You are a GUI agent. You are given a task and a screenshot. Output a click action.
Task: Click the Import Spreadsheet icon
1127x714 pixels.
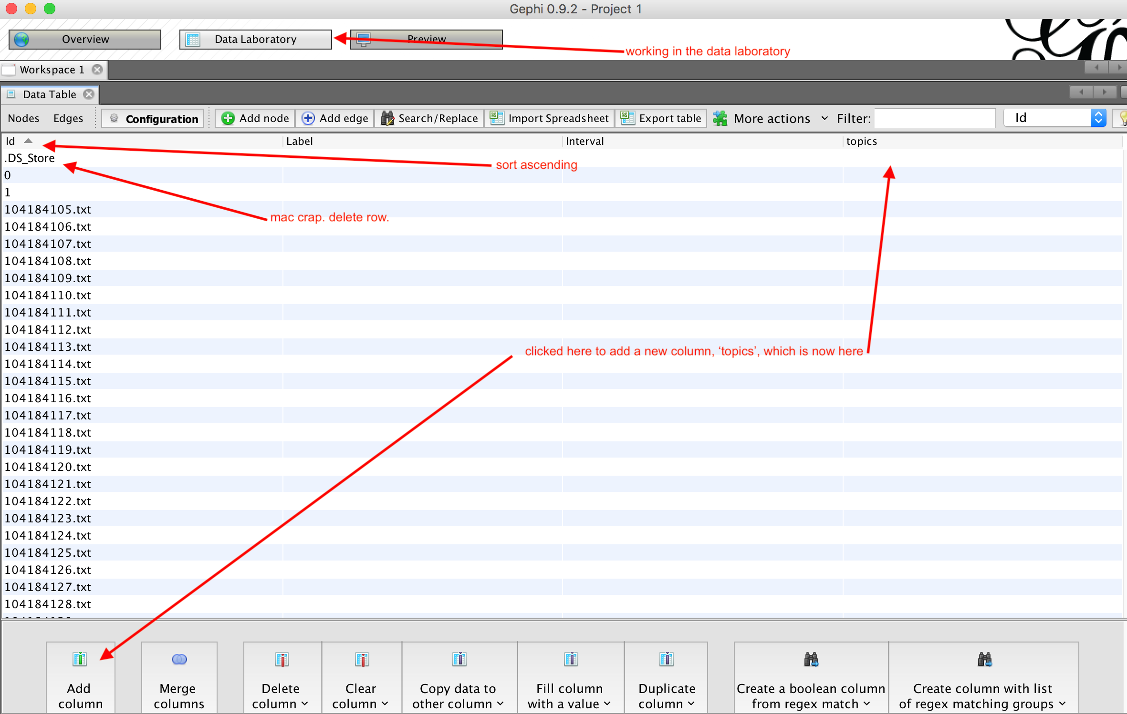coord(497,118)
